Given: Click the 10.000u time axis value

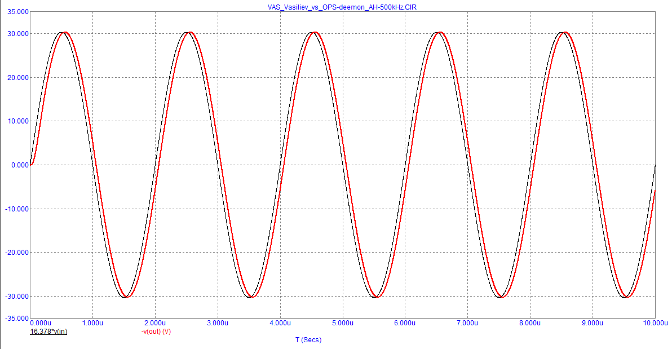Looking at the screenshot, I should coord(655,323).
